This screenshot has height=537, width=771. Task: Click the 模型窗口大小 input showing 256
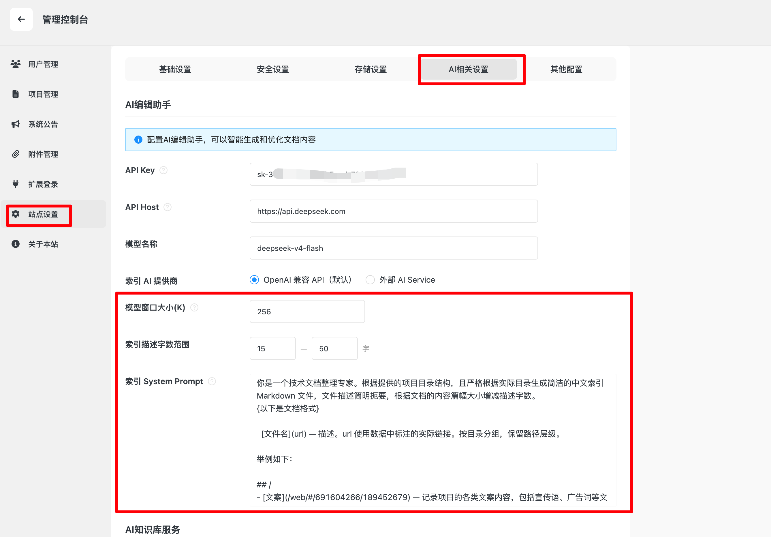(x=307, y=312)
